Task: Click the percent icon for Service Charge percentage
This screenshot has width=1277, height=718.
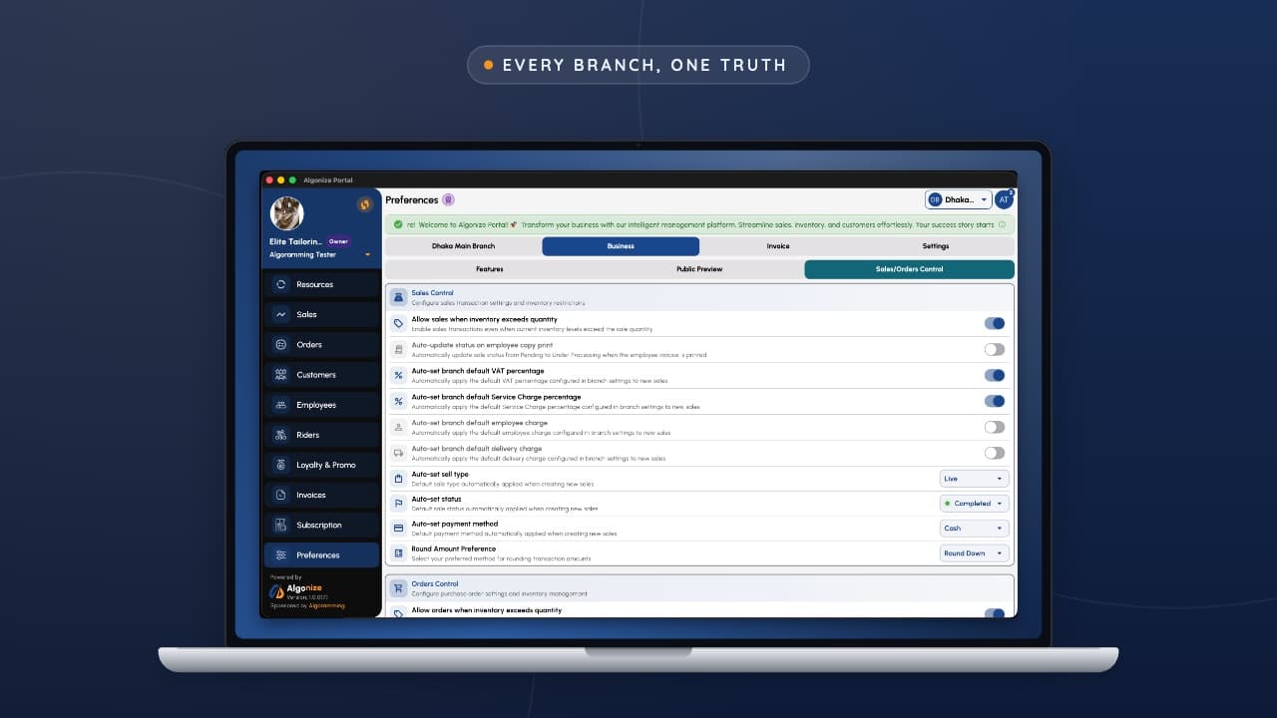Action: click(399, 401)
